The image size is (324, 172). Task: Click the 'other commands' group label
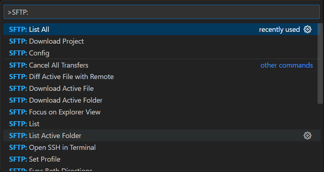[x=286, y=65]
